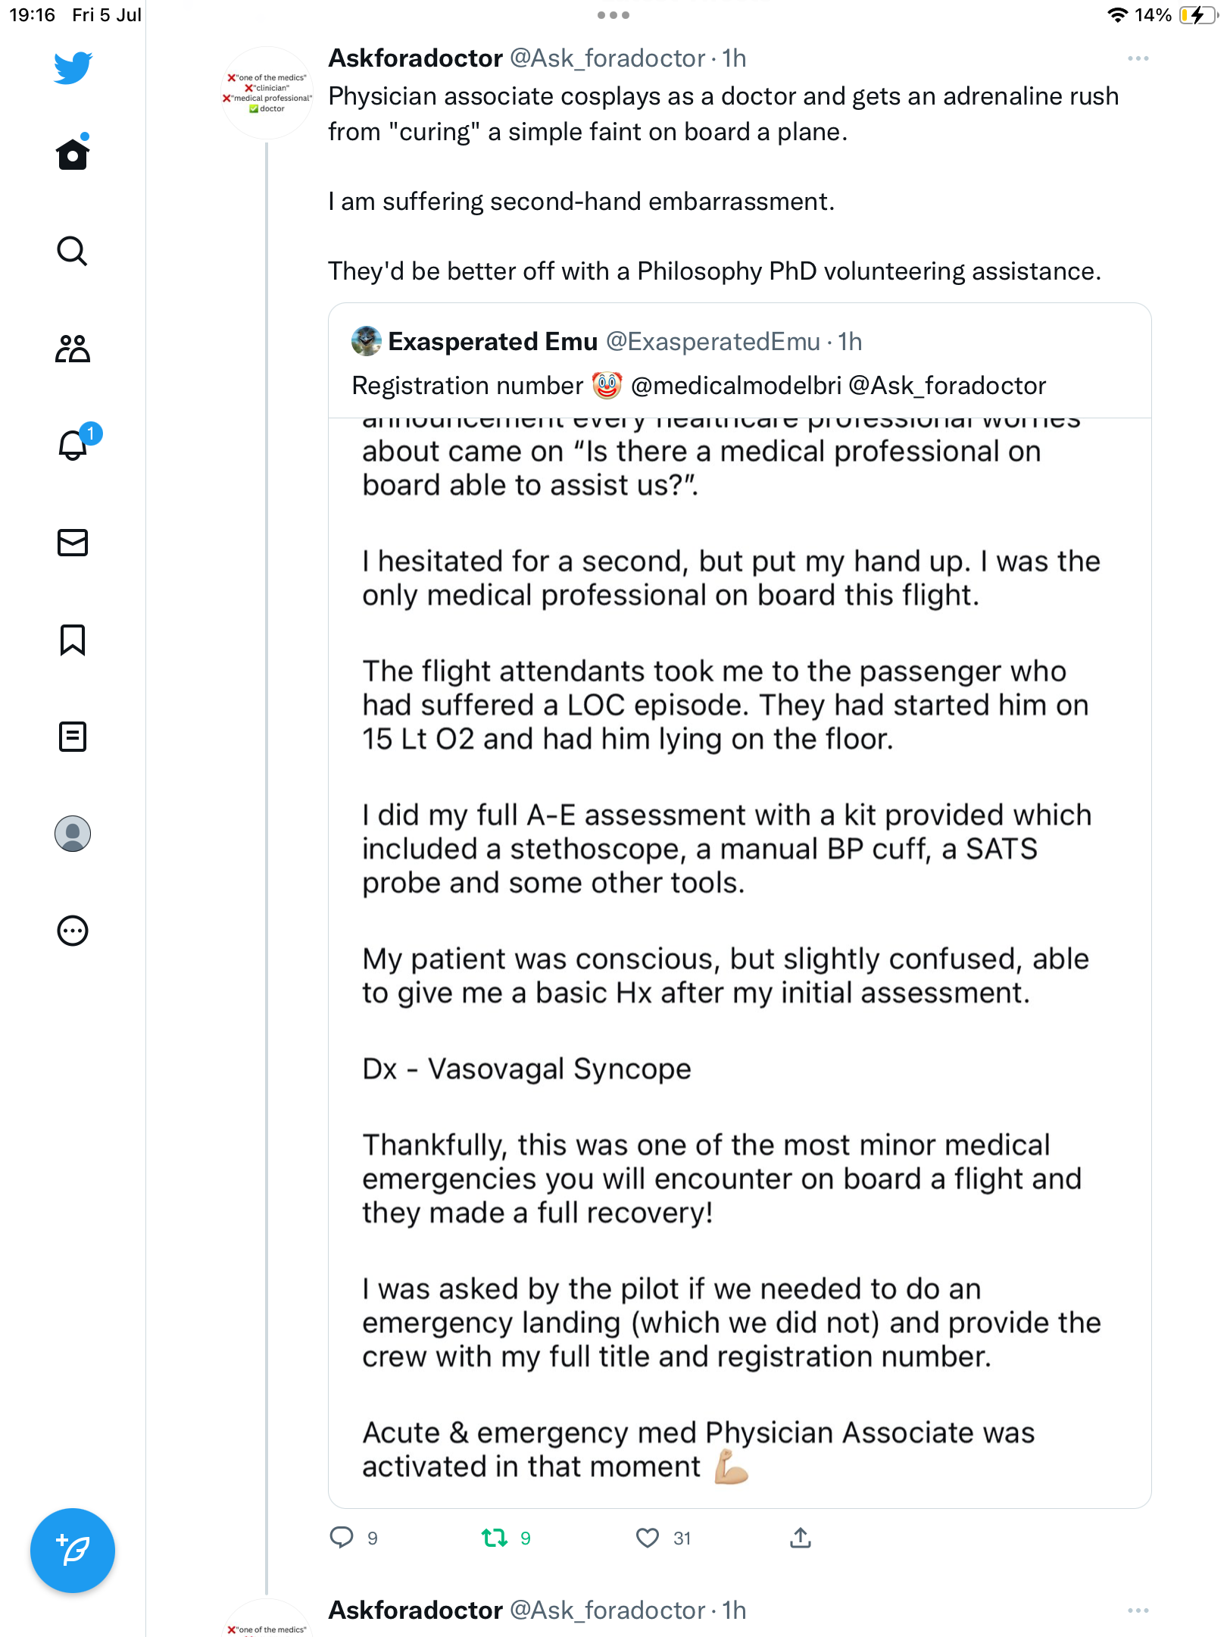This screenshot has height=1637, width=1227.
Task: Toggle like on the tweet with 31 likes
Action: (x=648, y=1538)
